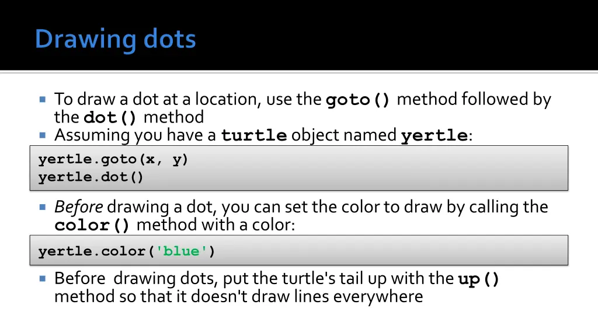Click the bold name 'yertle' ending second bullet

tap(434, 136)
